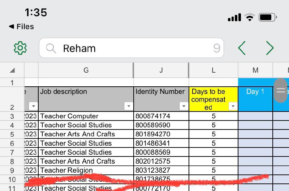Open Days to be compensated filter dropdown

coord(233,106)
